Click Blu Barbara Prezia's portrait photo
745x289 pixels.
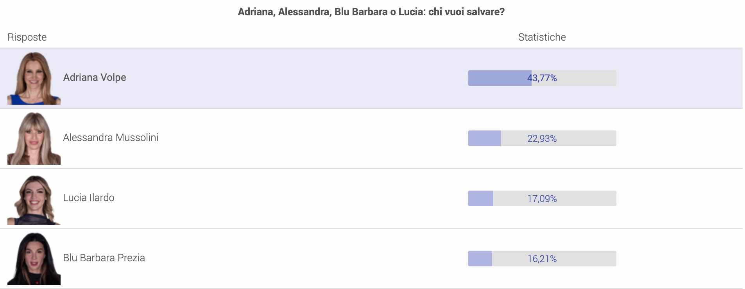[x=34, y=259]
